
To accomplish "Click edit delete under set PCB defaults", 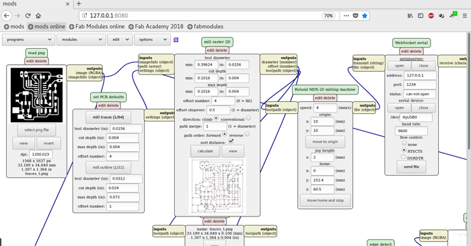I will click(108, 105).
